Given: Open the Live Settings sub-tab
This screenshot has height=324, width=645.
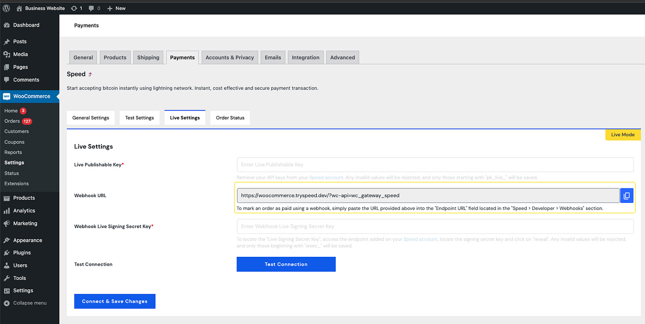Looking at the screenshot, I should tap(185, 118).
